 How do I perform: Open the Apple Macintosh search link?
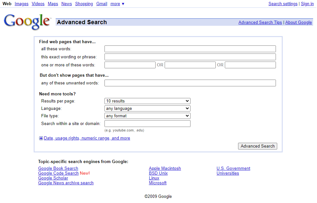pos(165,168)
